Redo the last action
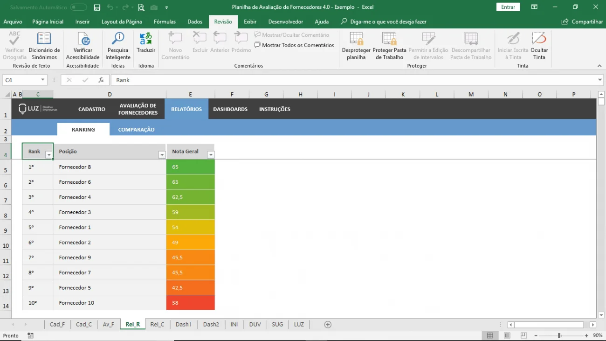This screenshot has width=606, height=341. click(125, 7)
